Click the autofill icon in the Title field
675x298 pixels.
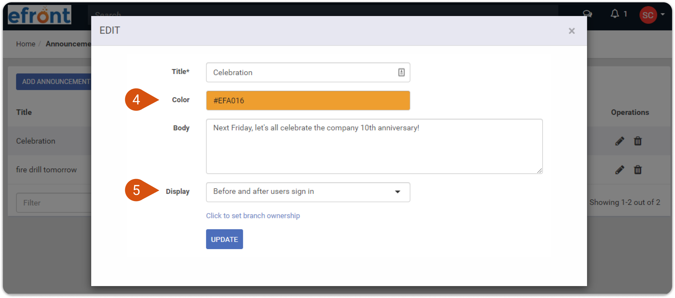point(401,72)
